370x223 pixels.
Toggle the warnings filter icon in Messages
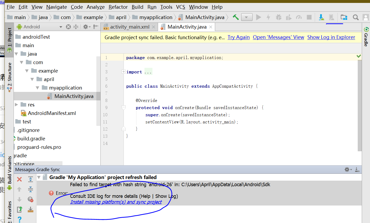31,199
